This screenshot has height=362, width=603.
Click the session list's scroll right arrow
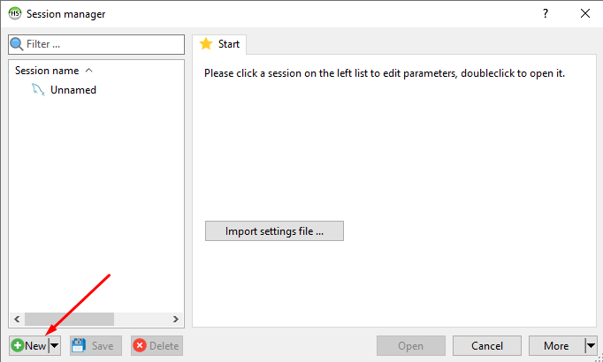click(x=176, y=319)
